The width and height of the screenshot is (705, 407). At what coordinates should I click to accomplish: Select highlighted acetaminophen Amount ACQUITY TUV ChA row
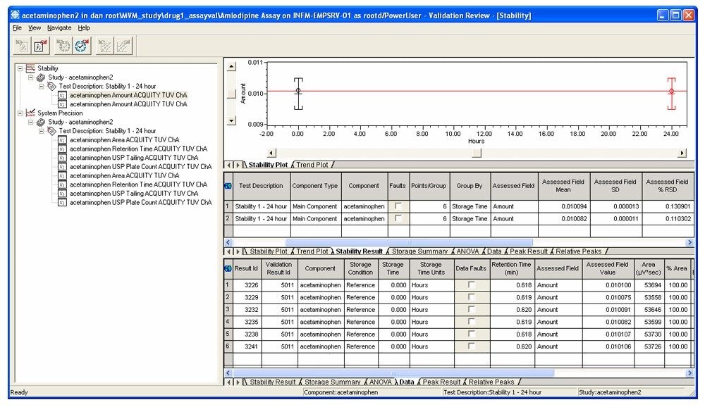[128, 95]
